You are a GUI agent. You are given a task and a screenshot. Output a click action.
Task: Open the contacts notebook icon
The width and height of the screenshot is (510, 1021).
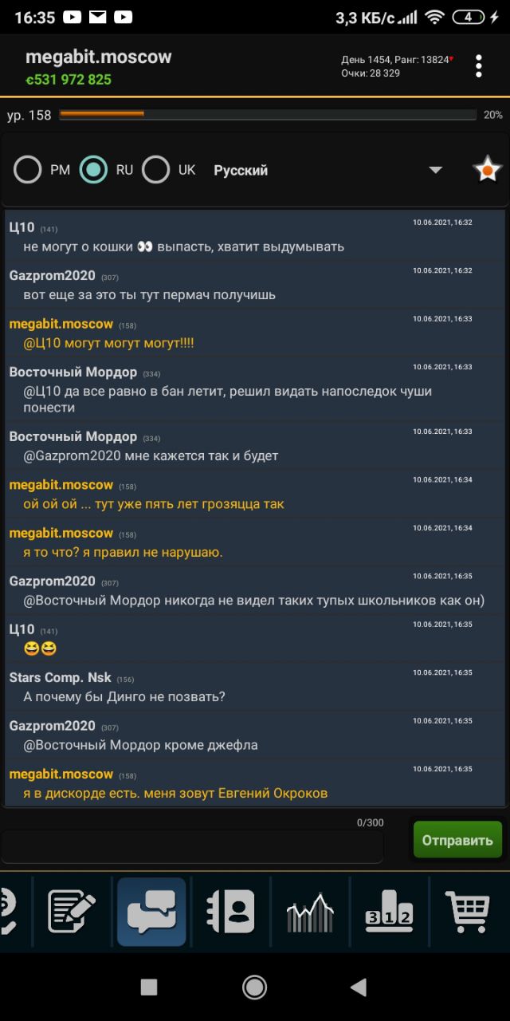[x=230, y=912]
